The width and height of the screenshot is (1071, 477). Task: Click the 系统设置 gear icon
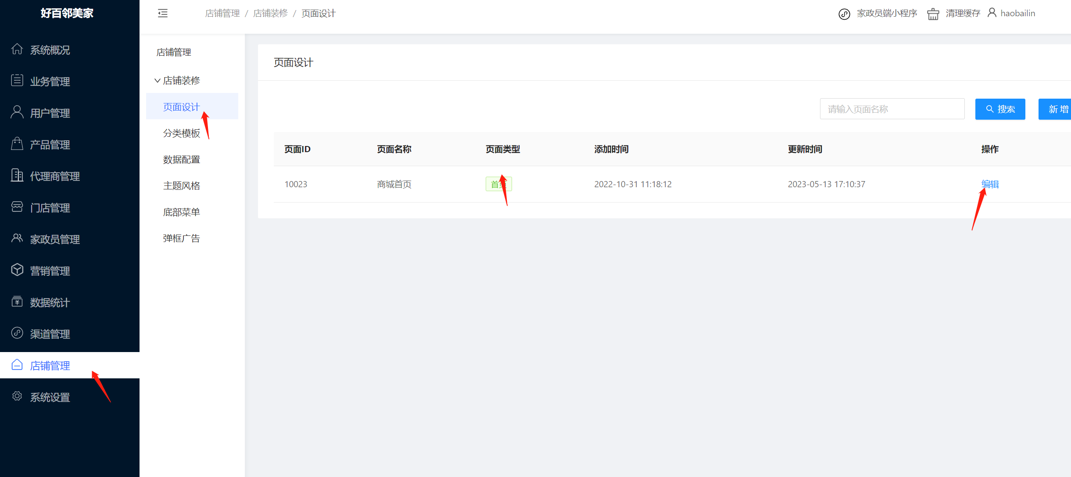17,396
